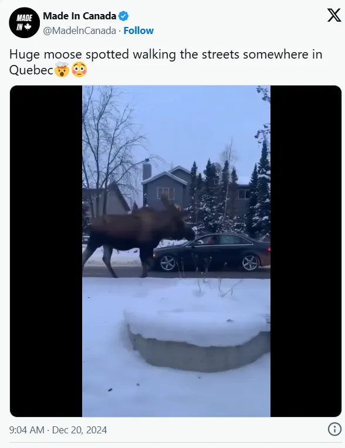This screenshot has width=345, height=448.
Task: Click the Dec 20, 2024 date
Action: tap(79, 430)
